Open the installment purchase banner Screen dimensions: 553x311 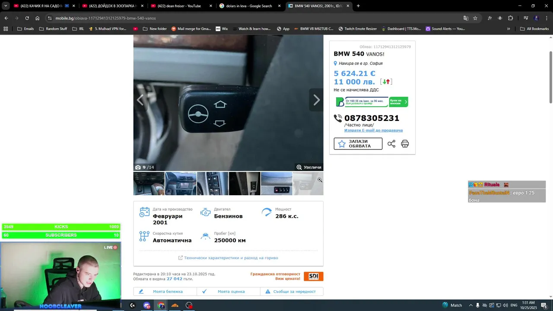pyautogui.click(x=372, y=102)
